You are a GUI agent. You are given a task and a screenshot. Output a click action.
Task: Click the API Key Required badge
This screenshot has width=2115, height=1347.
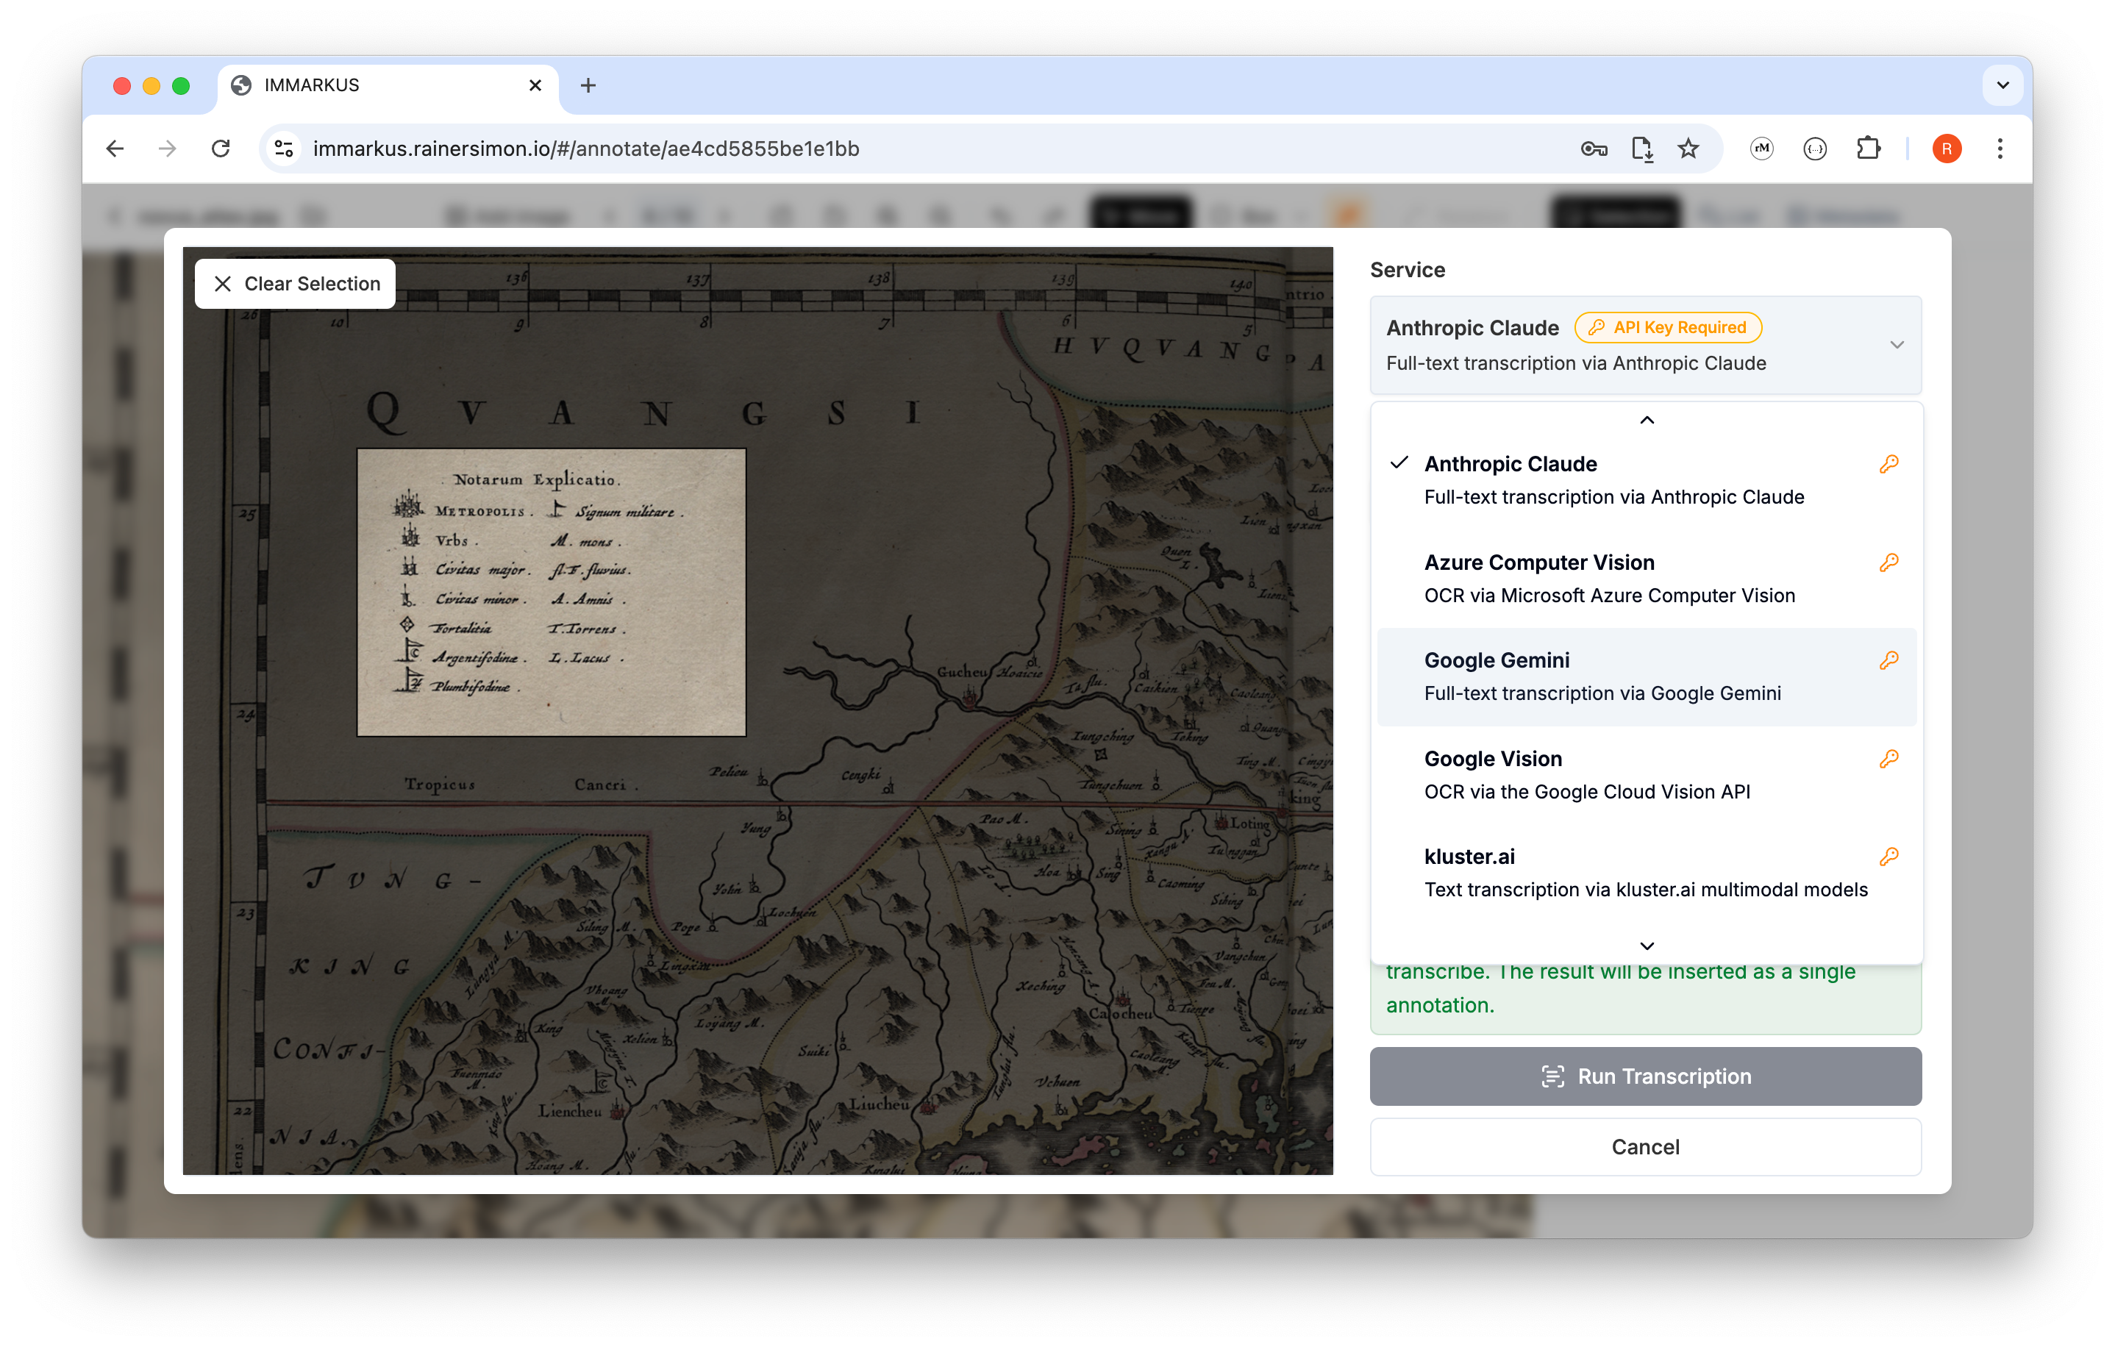click(1668, 327)
